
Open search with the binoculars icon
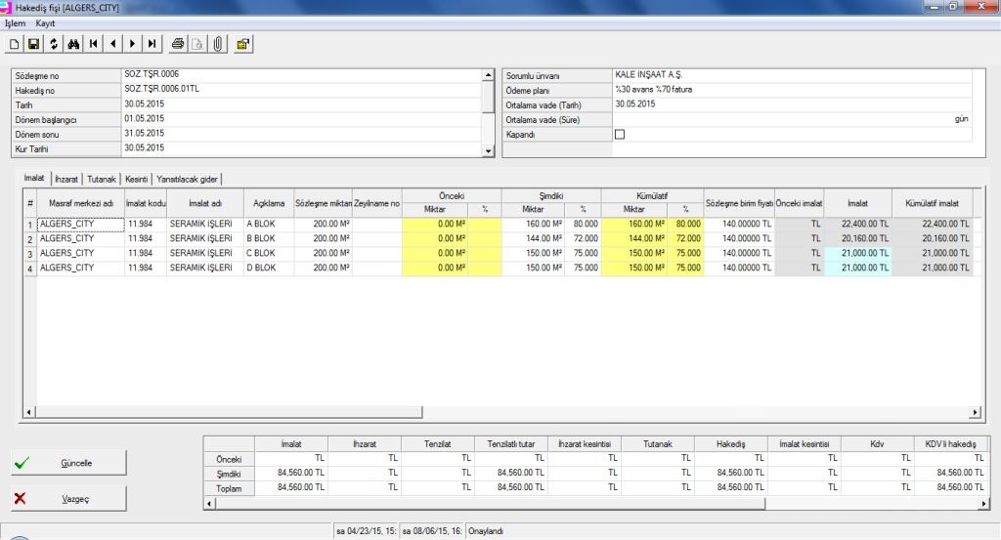click(x=73, y=44)
